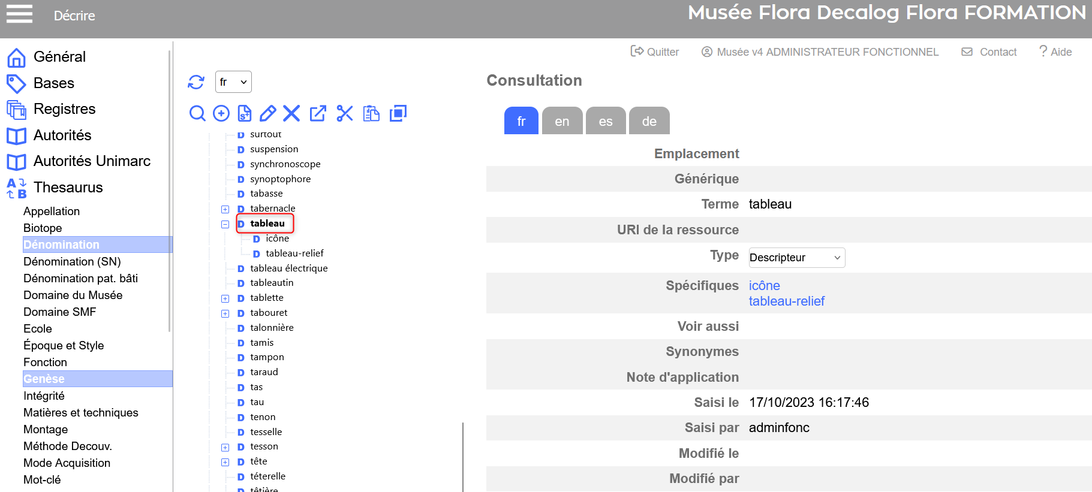Click the refresh tree icon
The height and width of the screenshot is (492, 1092).
196,82
